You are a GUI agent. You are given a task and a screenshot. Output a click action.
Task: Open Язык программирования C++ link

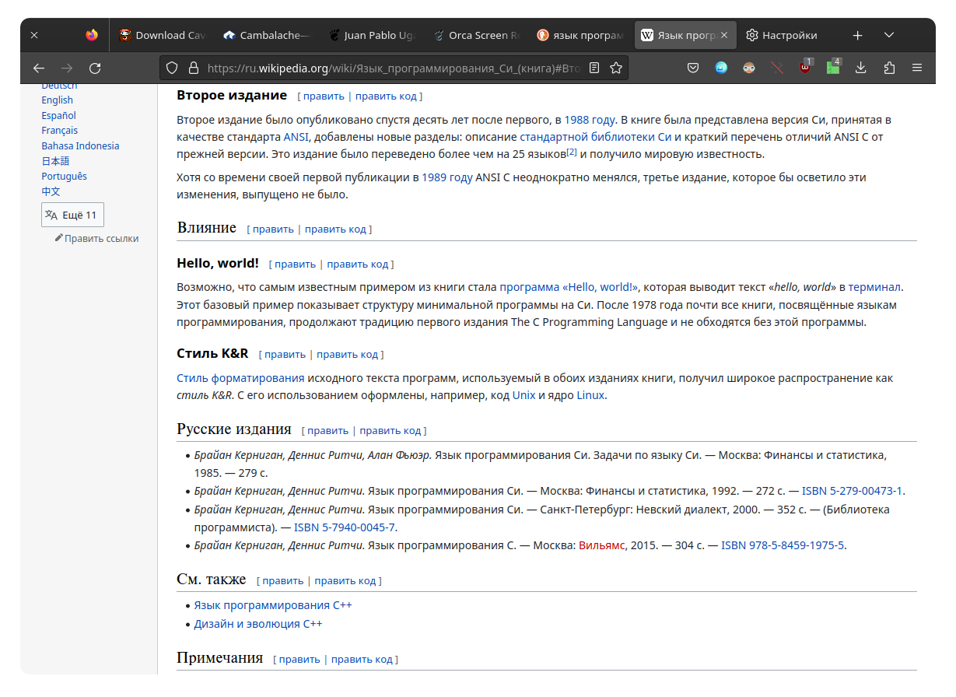coord(273,605)
